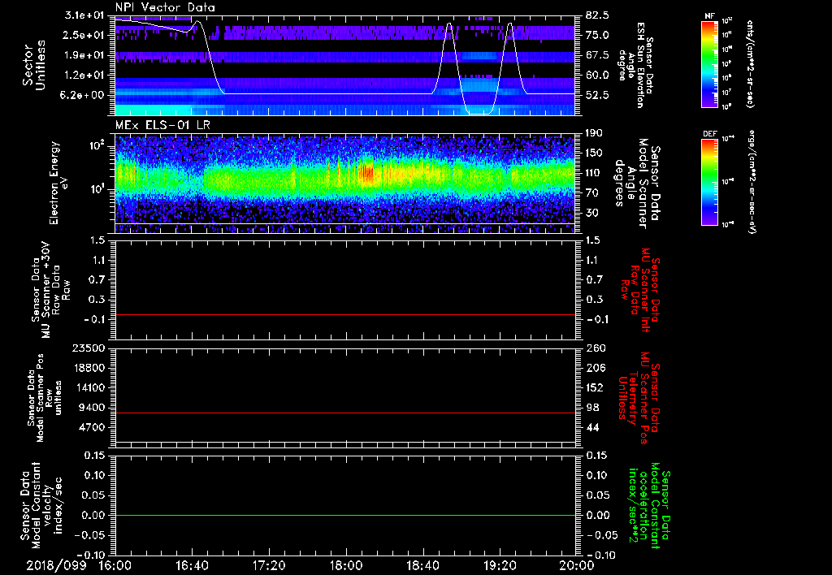The image size is (832, 575).
Task: Click the '52.5' Sun elevation tick
Action: click(597, 95)
